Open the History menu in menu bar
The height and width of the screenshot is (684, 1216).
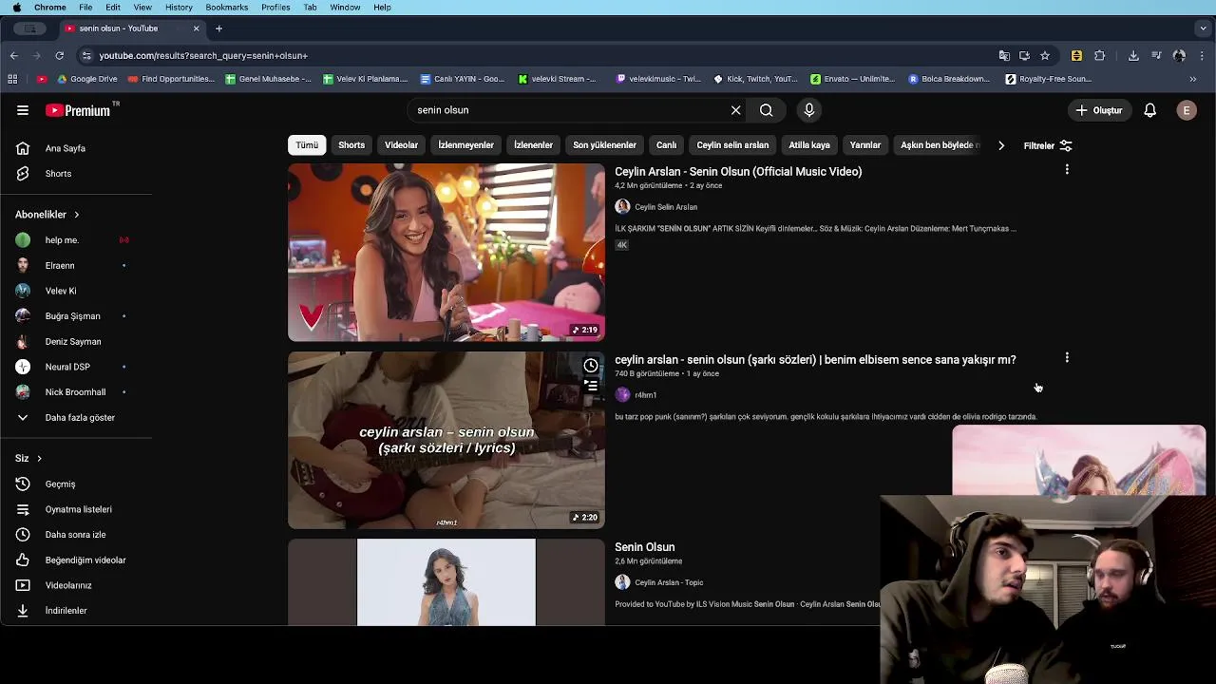(x=179, y=8)
